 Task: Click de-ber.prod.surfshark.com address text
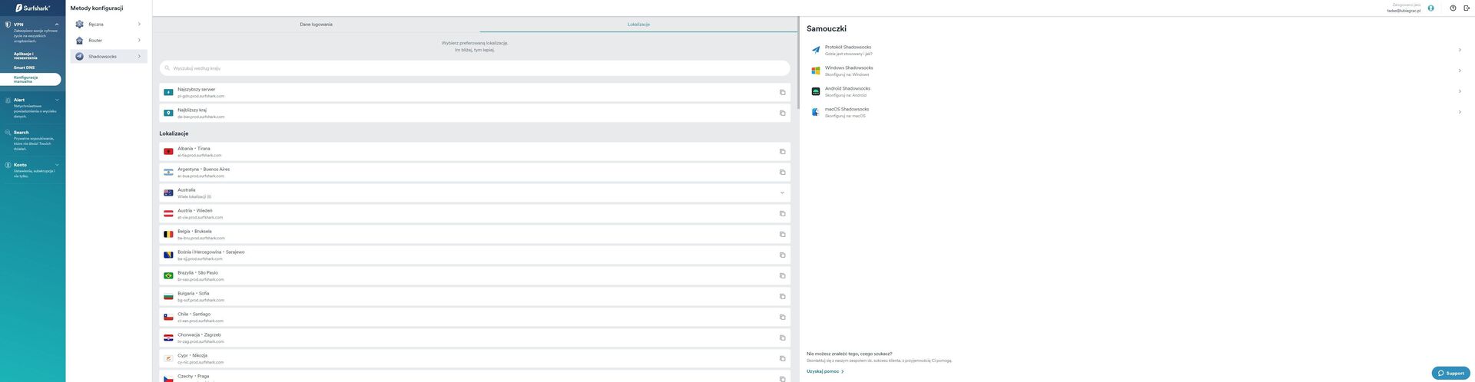point(201,117)
